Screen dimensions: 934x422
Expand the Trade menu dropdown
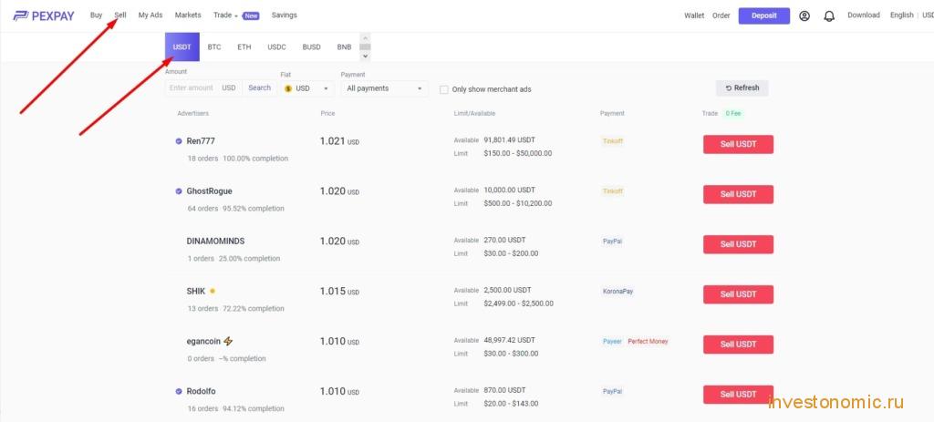225,15
